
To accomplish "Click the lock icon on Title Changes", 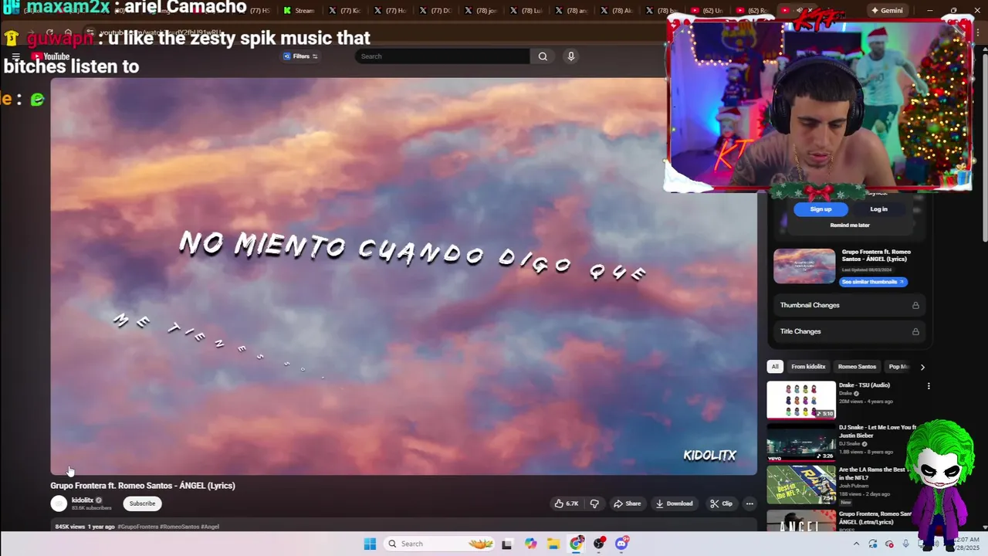I will tap(915, 331).
